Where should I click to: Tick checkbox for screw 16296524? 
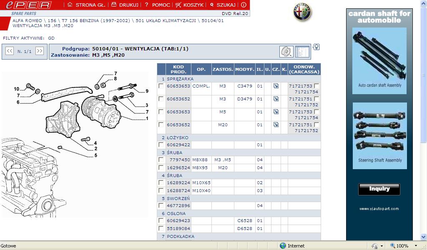161,167
